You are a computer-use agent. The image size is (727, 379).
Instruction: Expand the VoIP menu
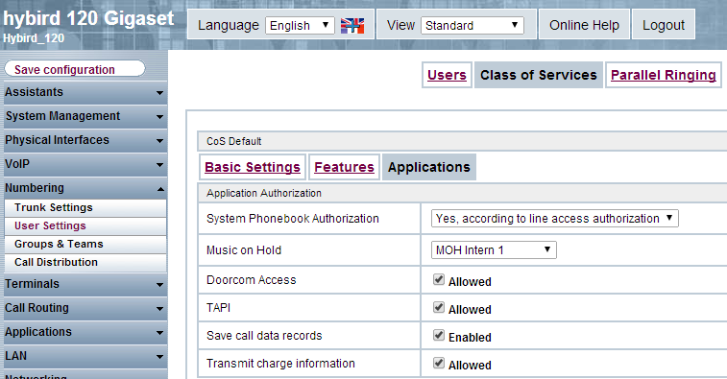[85, 164]
